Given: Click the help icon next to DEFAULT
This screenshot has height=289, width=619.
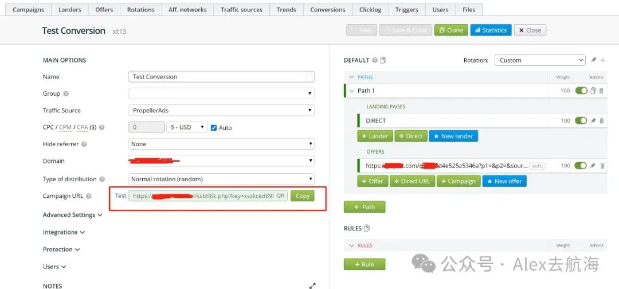Looking at the screenshot, I should [375, 60].
